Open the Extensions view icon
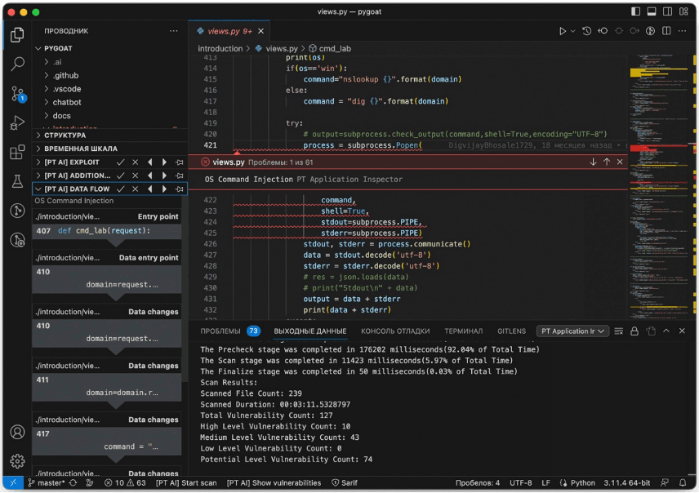Image resolution: width=699 pixels, height=493 pixels. tap(17, 153)
